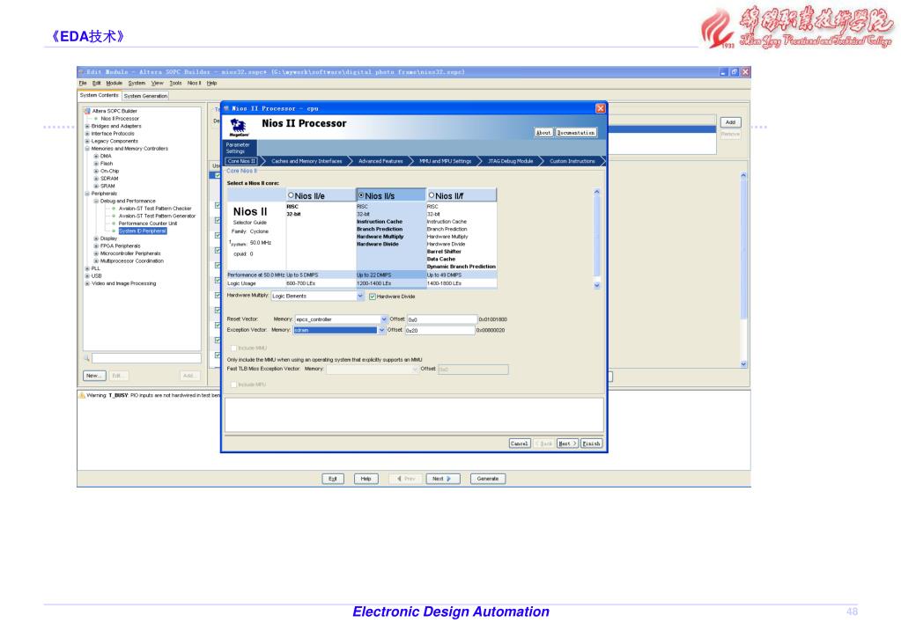901x623 pixels.
Task: Open the Hardware Multiply dropdown
Action: (x=360, y=296)
